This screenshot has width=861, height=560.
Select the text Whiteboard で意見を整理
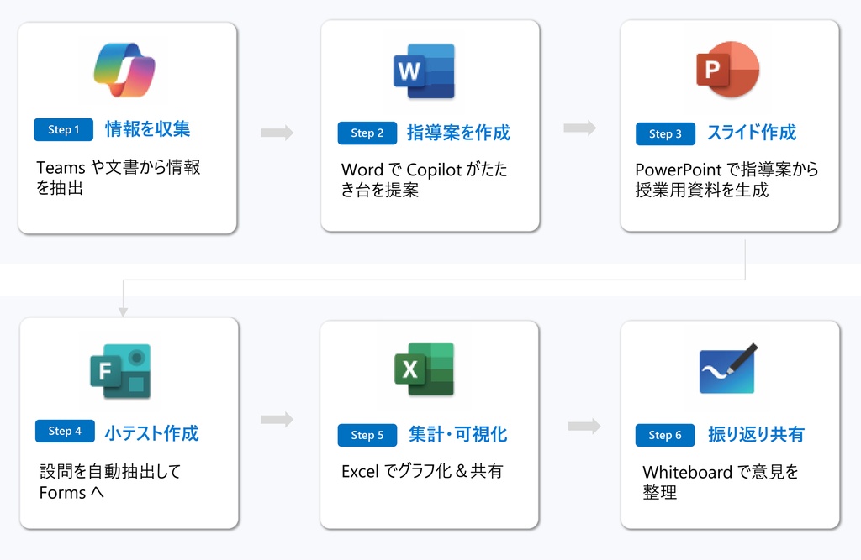(x=721, y=482)
